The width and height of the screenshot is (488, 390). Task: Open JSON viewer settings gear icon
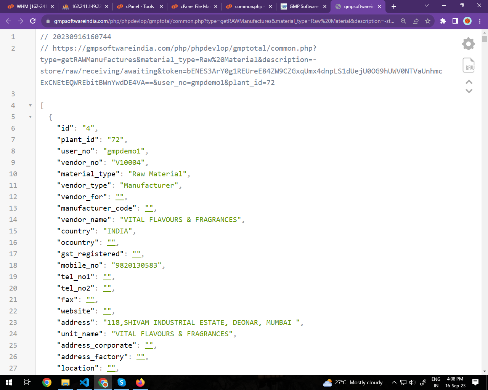pos(468,44)
